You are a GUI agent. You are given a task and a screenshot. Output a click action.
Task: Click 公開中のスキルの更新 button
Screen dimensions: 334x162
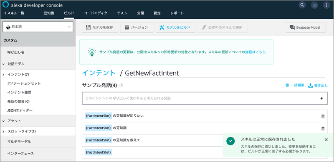[x=223, y=27]
